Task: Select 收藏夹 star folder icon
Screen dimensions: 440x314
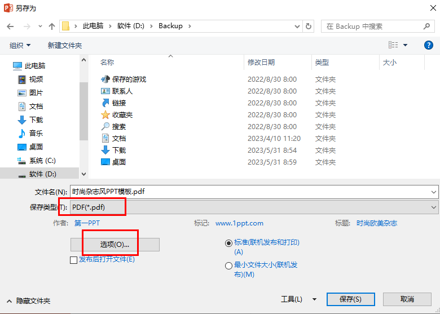Action: 105,114
